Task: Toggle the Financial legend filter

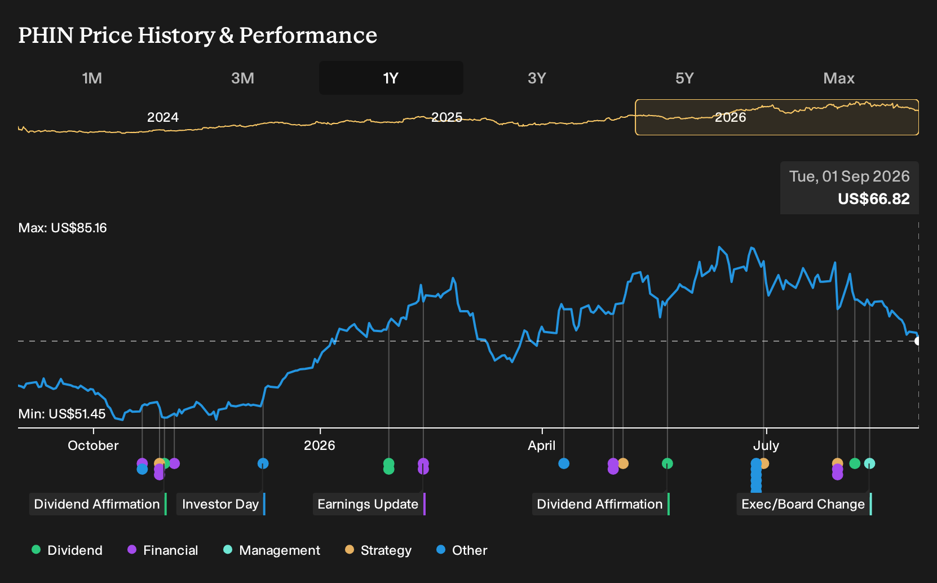Action: pyautogui.click(x=162, y=550)
